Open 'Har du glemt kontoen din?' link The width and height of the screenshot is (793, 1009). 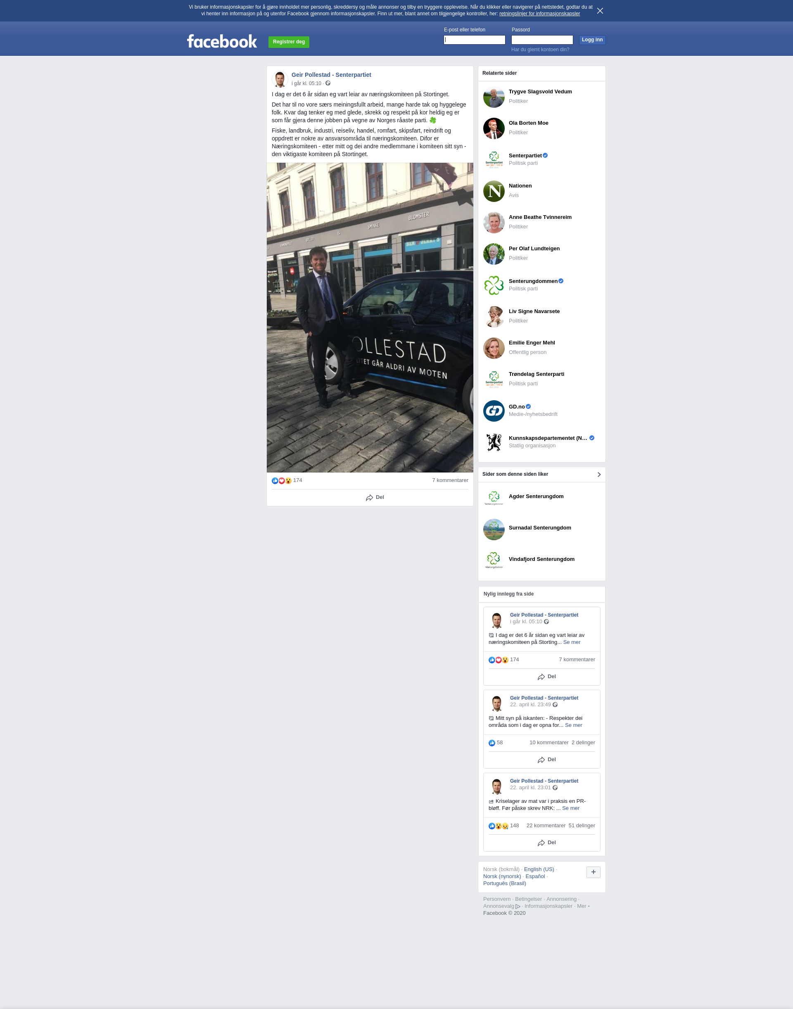point(540,50)
